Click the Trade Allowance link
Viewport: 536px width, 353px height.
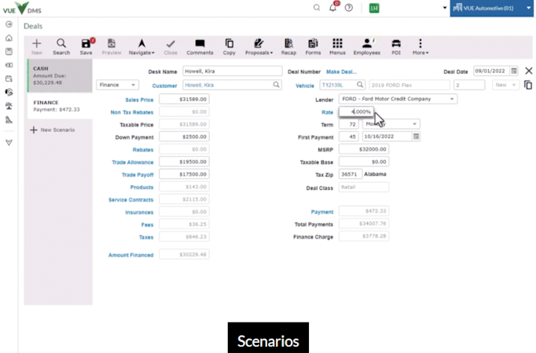coord(133,162)
